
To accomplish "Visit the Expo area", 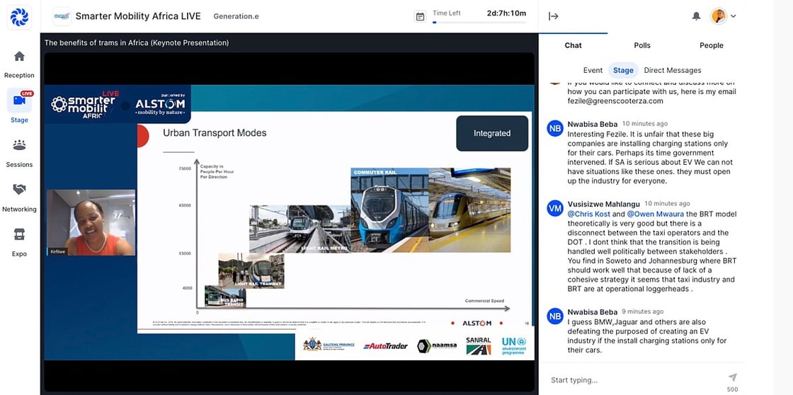I will (19, 243).
